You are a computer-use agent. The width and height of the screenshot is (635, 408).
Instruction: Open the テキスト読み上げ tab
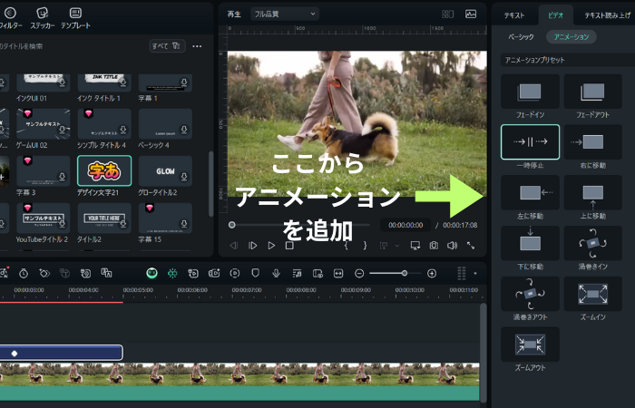[x=608, y=15]
